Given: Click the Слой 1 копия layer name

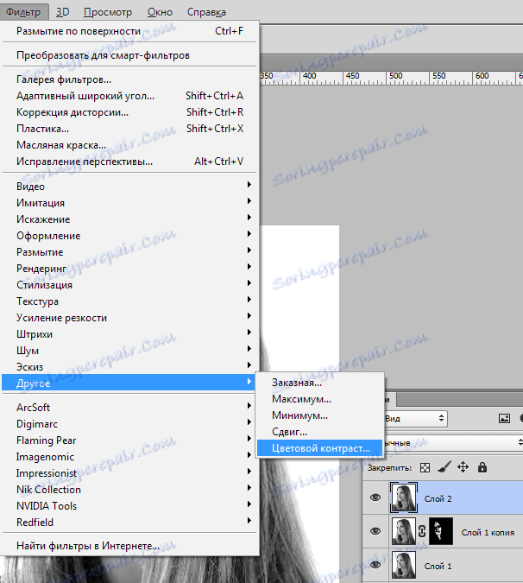Looking at the screenshot, I should 488,532.
